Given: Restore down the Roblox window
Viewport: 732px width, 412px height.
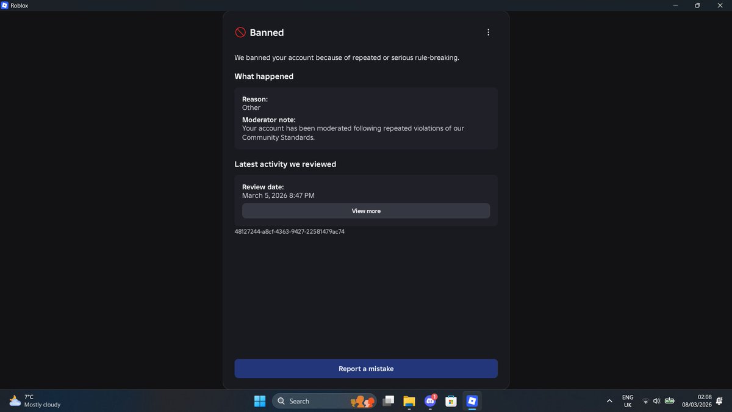Looking at the screenshot, I should pos(698,5).
